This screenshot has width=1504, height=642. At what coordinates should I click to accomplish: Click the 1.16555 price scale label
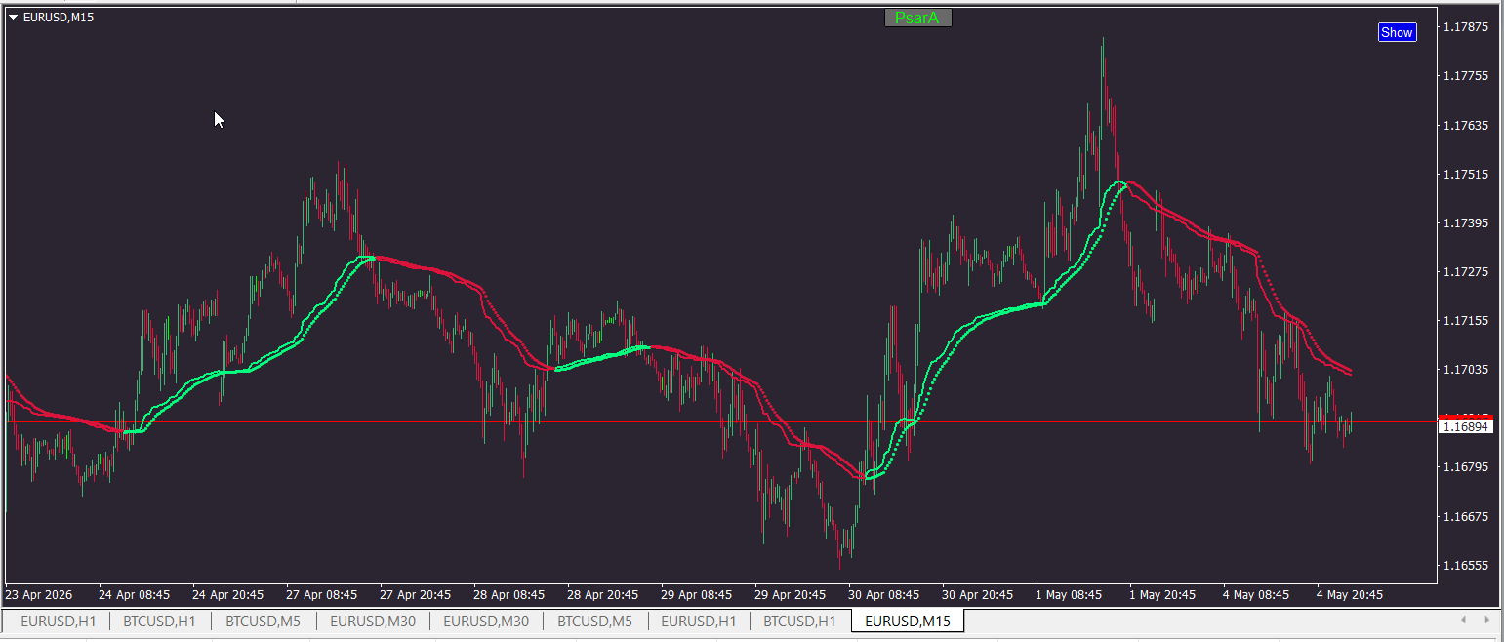(1465, 565)
